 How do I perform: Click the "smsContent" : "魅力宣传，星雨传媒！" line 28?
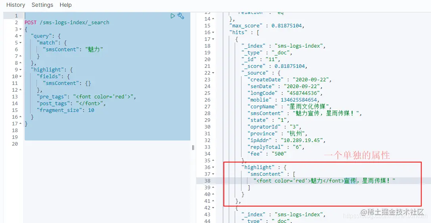[x=305, y=113]
